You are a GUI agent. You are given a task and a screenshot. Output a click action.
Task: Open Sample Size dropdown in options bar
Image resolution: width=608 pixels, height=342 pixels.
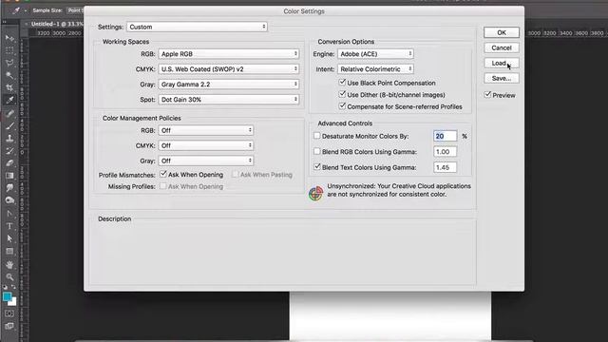75,10
